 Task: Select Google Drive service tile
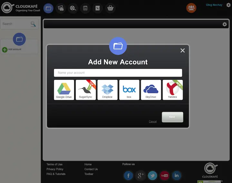coord(64,90)
